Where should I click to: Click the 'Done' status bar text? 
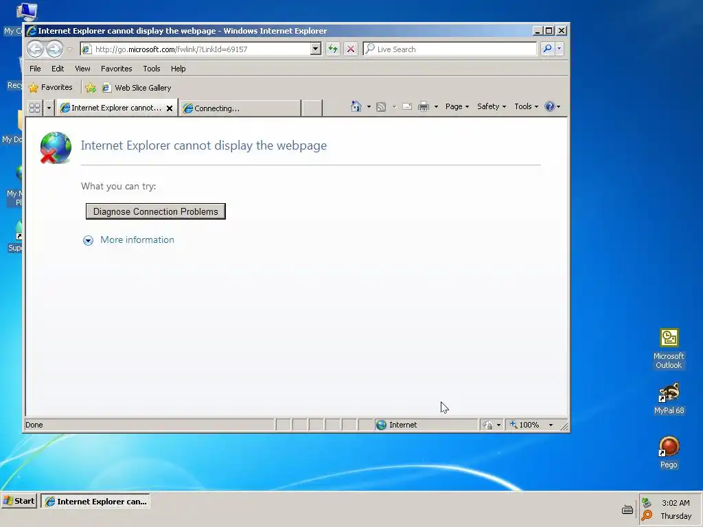click(34, 425)
